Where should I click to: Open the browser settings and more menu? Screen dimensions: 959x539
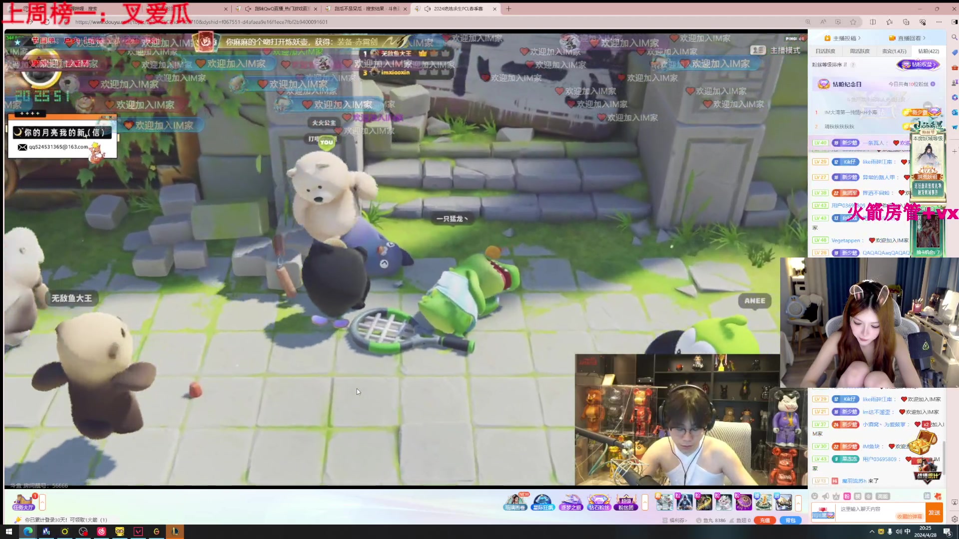(x=939, y=22)
